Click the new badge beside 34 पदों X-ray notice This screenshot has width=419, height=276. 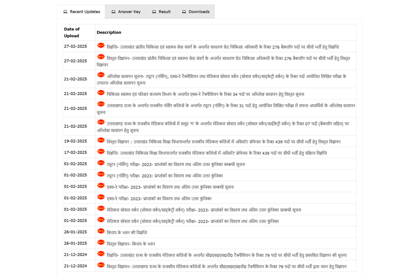click(x=101, y=93)
